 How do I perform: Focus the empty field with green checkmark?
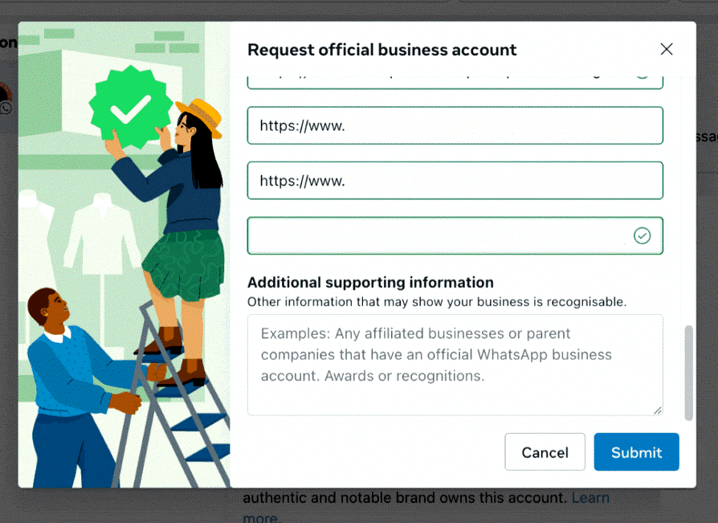tap(455, 236)
